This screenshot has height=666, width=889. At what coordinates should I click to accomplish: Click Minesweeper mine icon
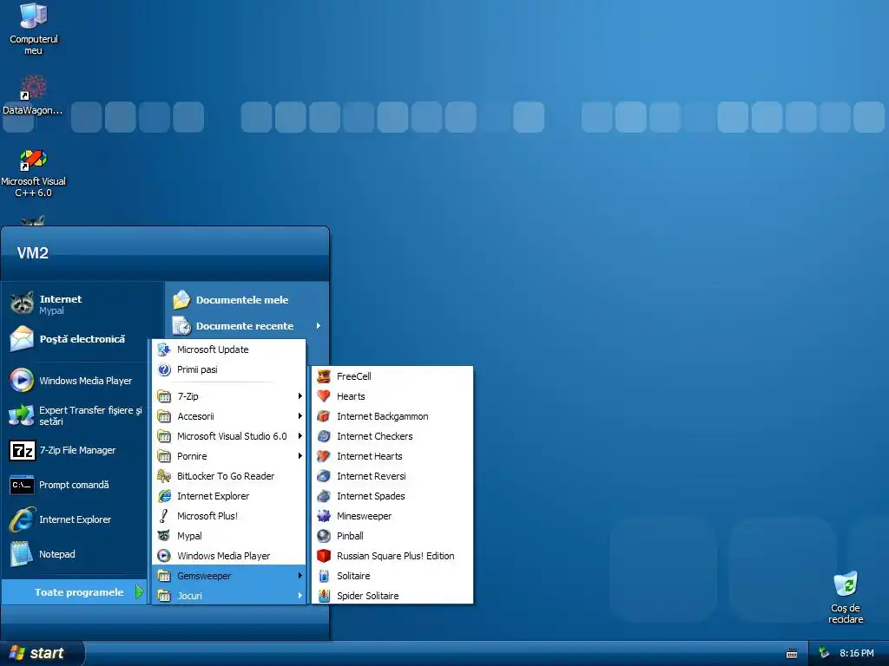pyautogui.click(x=324, y=516)
